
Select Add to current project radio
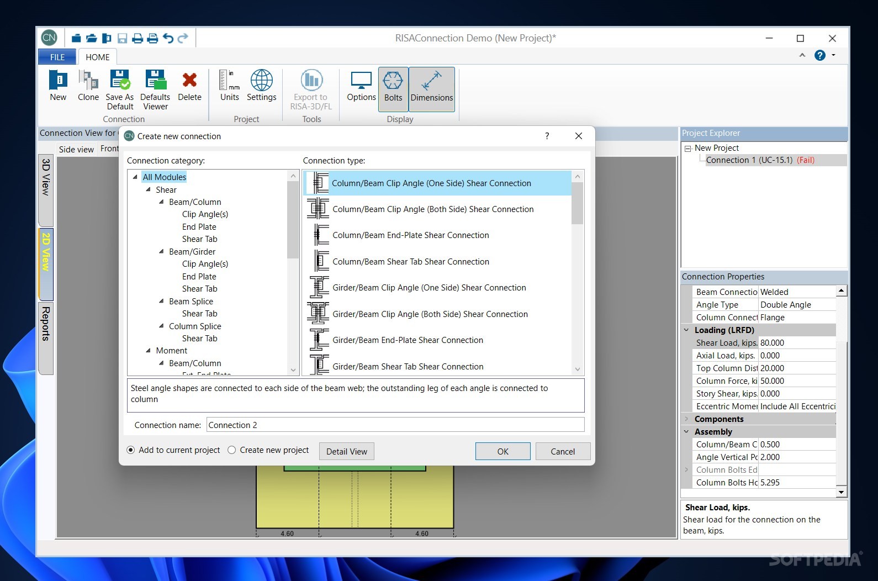point(131,450)
